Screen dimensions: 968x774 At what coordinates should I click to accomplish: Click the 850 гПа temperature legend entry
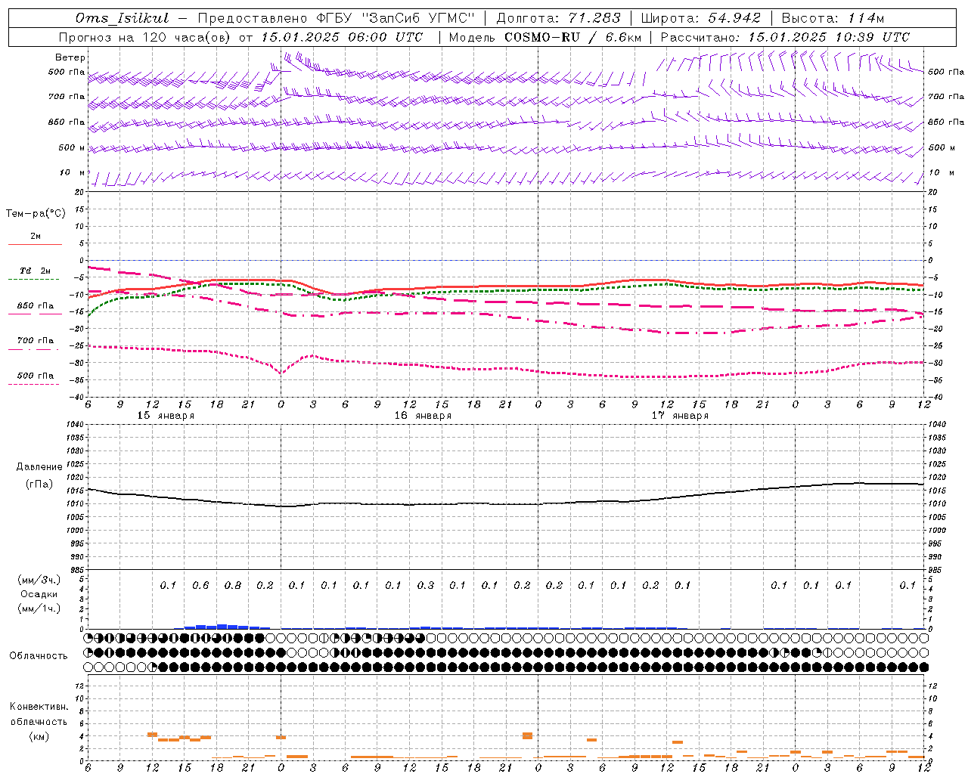tap(35, 309)
